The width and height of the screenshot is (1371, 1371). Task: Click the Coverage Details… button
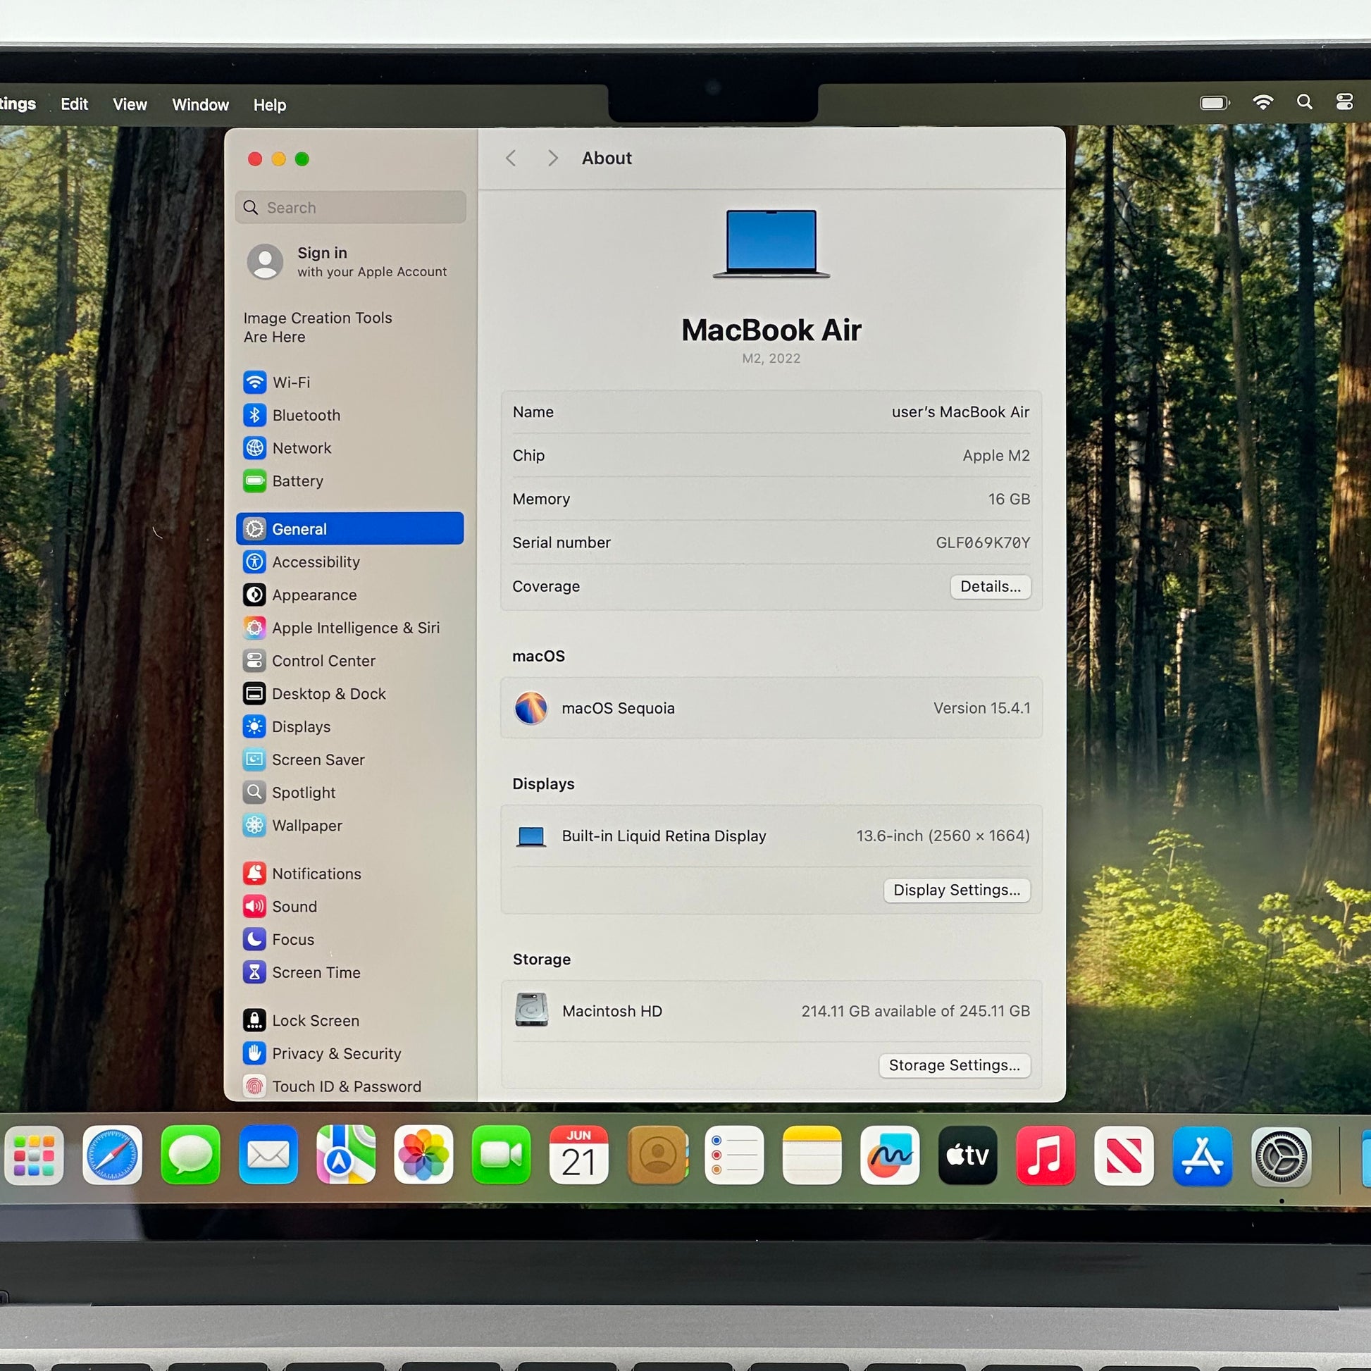pos(991,587)
